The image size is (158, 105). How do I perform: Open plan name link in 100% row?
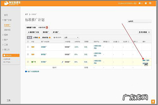[44, 47]
